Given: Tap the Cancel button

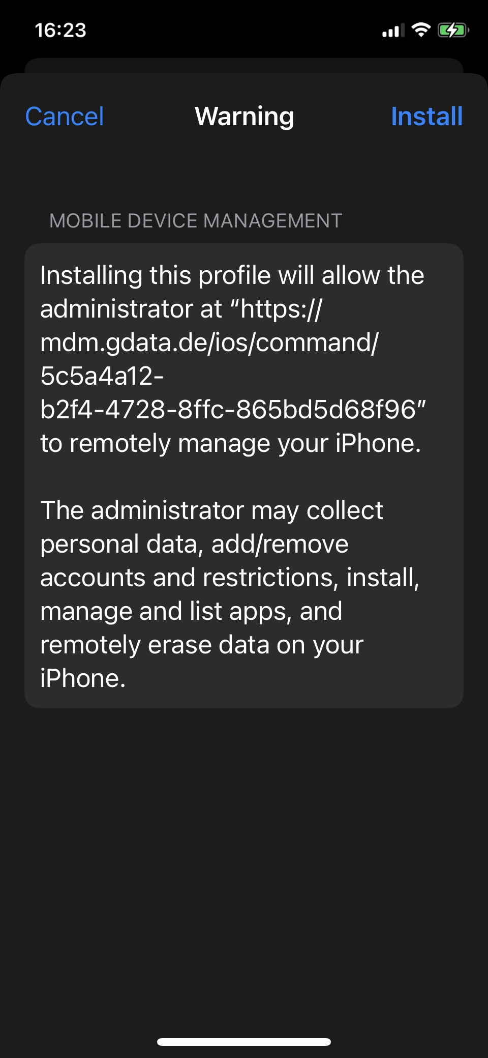Looking at the screenshot, I should tap(65, 117).
